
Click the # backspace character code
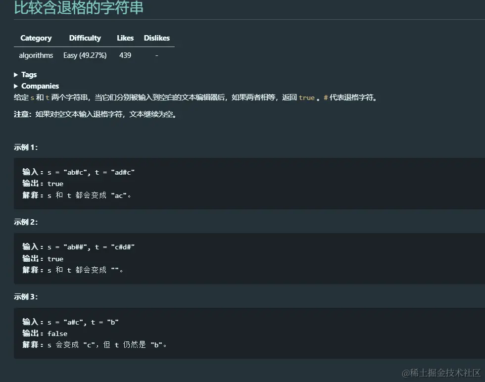325,97
